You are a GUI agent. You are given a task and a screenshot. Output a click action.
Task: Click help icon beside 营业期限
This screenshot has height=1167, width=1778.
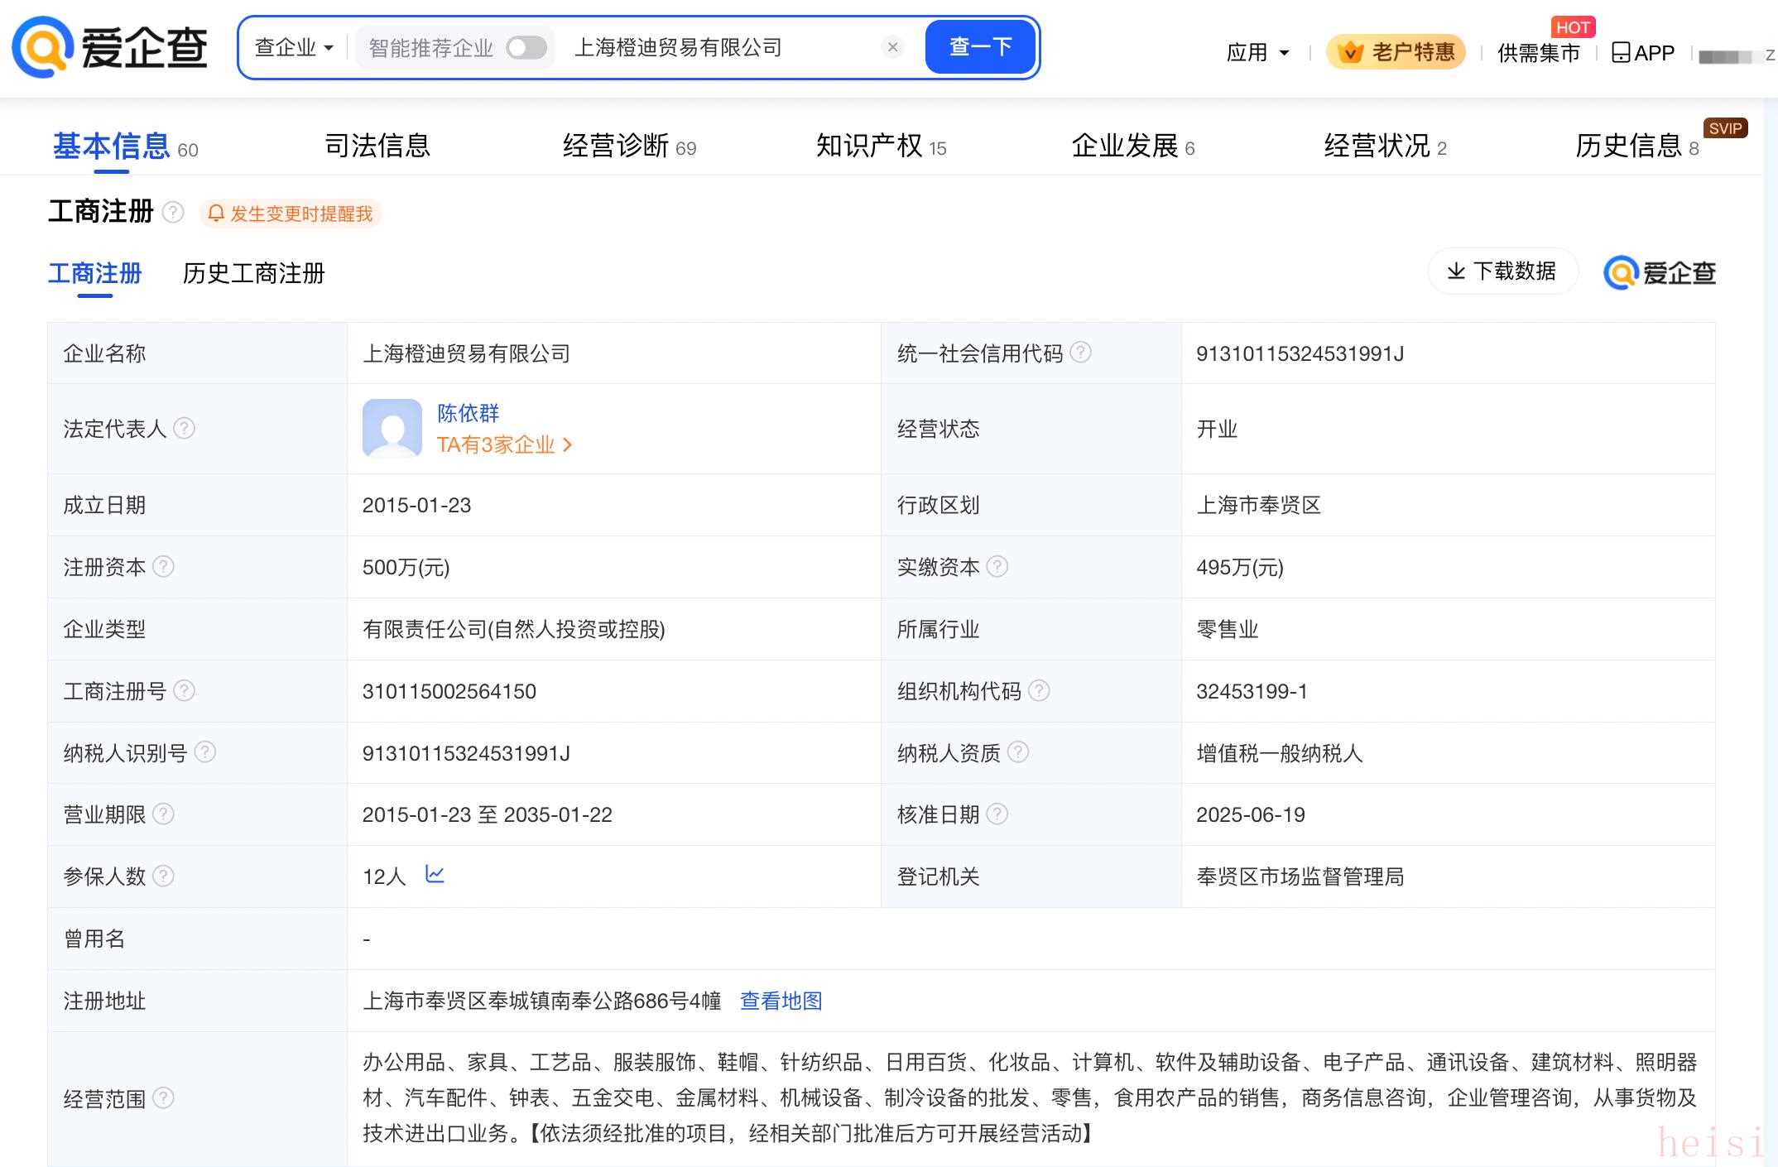(163, 814)
